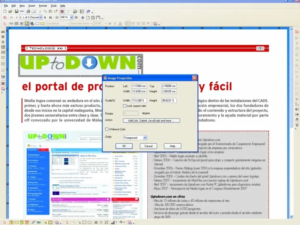Open the View menu
The image size is (300, 225).
[22, 6]
